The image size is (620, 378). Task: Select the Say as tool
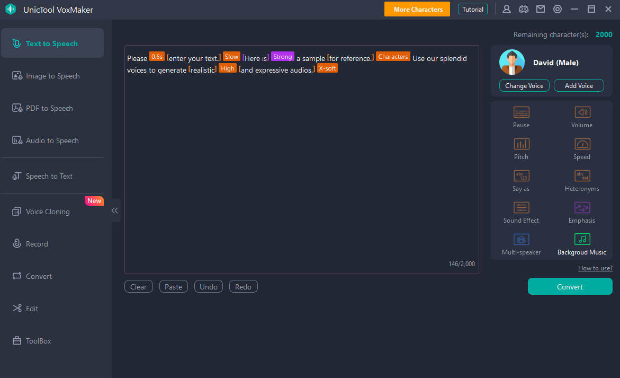521,176
